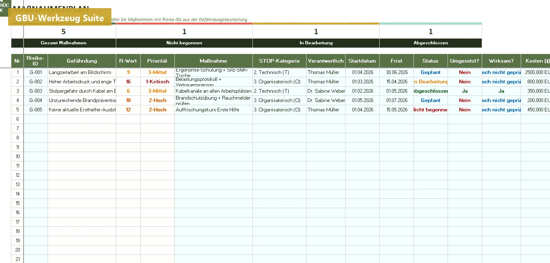
Task: Click the empty Risiko-ID cell in row 6
Action: (x=36, y=119)
